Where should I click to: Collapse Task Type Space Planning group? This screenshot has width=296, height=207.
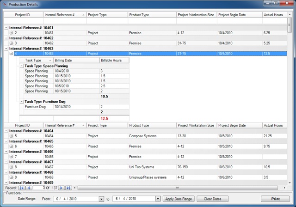coord(21,66)
